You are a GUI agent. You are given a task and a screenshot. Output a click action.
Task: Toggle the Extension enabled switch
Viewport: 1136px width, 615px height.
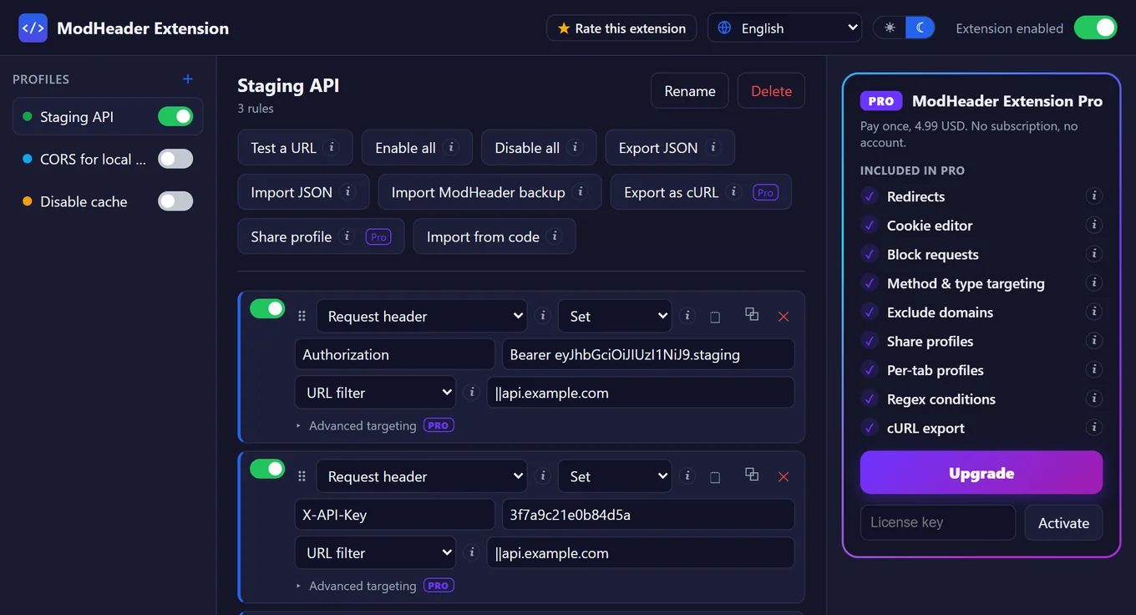point(1095,28)
